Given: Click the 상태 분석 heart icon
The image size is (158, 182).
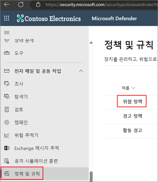Looking at the screenshot, I should click(x=7, y=40).
